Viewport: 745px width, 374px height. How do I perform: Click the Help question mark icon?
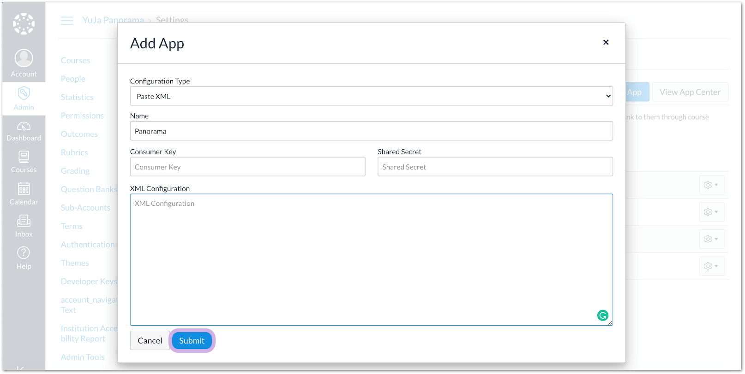pyautogui.click(x=24, y=253)
